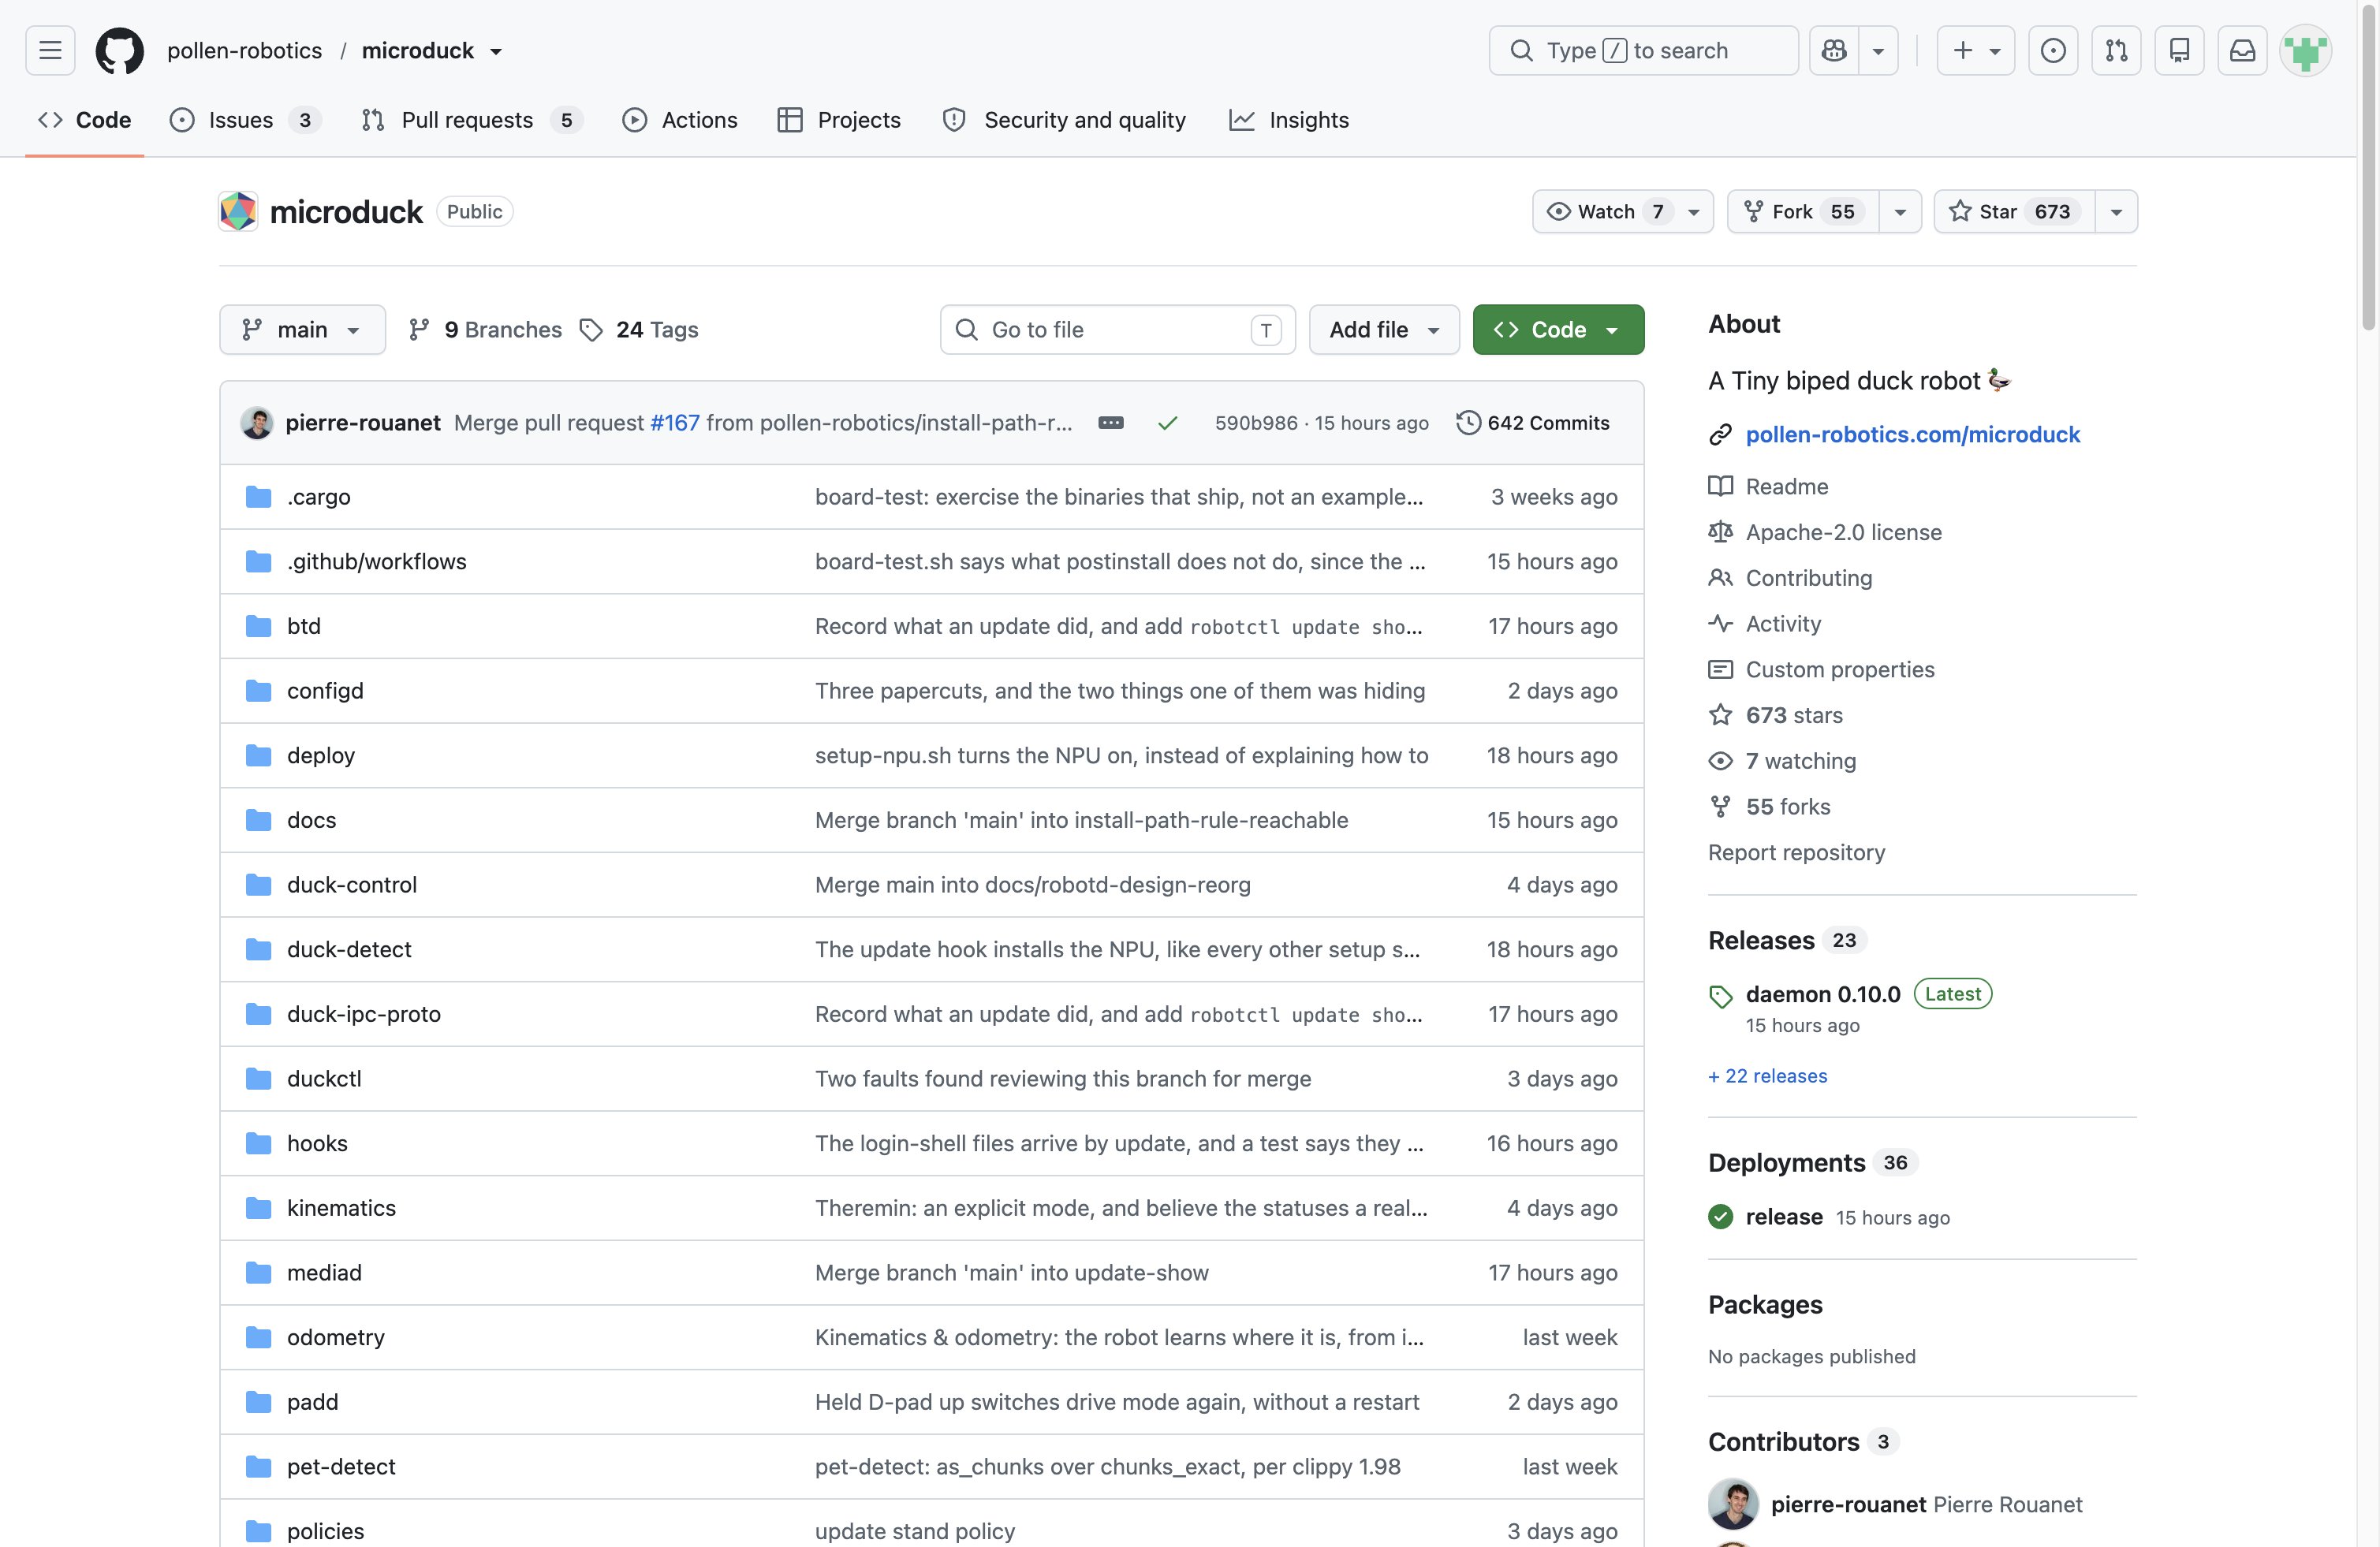
Task: Open the pollen-robotics.com/microduck link
Action: [1912, 435]
